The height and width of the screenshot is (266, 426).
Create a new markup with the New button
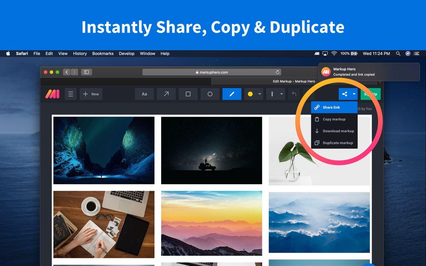pos(91,94)
